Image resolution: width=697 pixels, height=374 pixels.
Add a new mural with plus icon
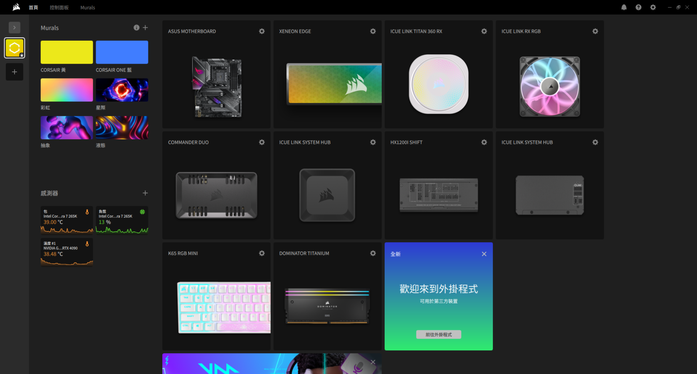click(x=145, y=27)
